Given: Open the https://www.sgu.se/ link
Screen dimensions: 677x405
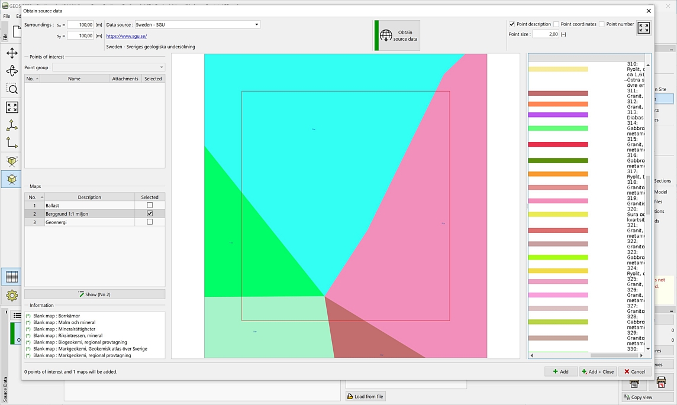Looking at the screenshot, I should click(127, 36).
